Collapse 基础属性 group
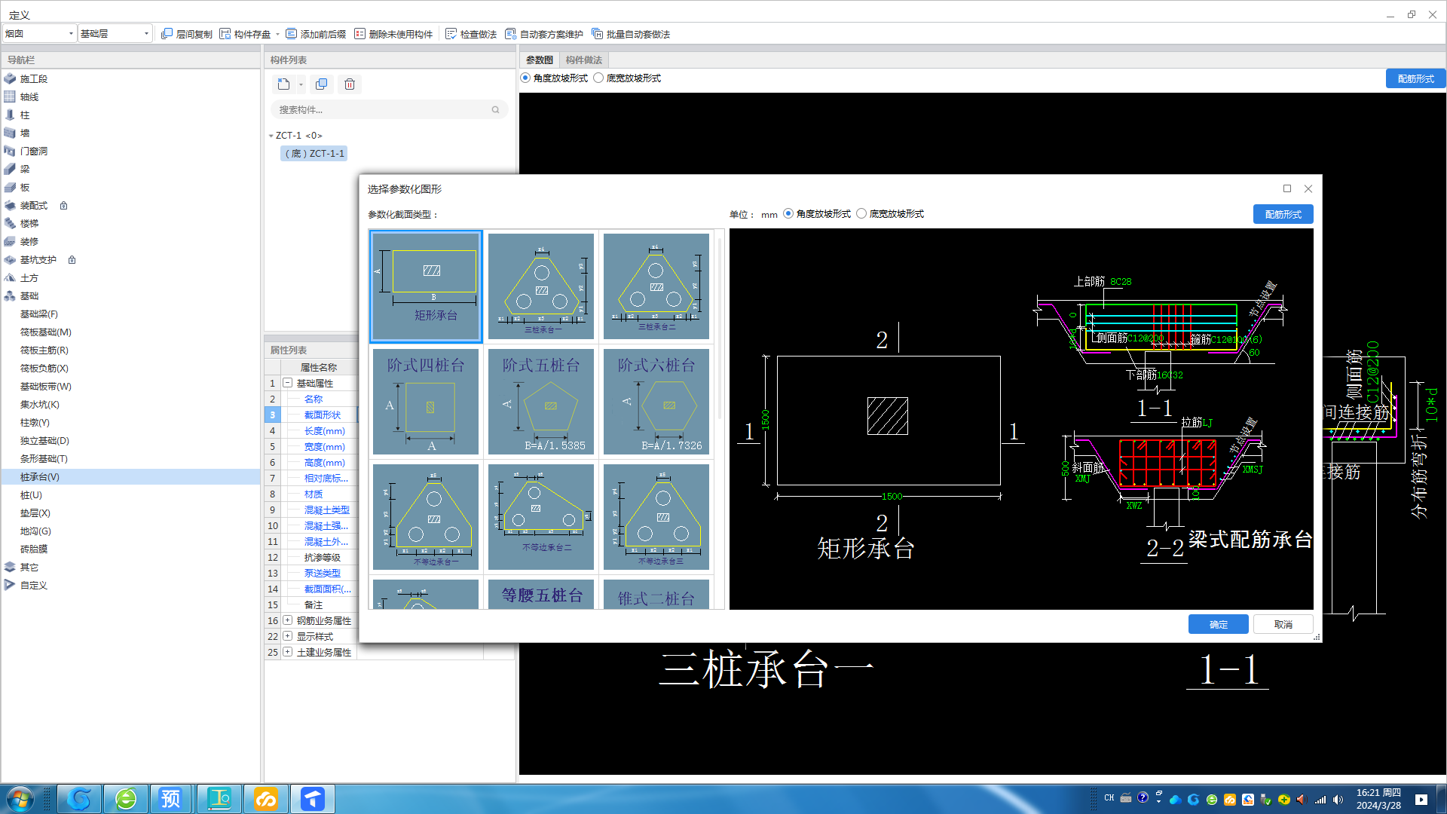Image resolution: width=1447 pixels, height=814 pixels. pos(287,383)
